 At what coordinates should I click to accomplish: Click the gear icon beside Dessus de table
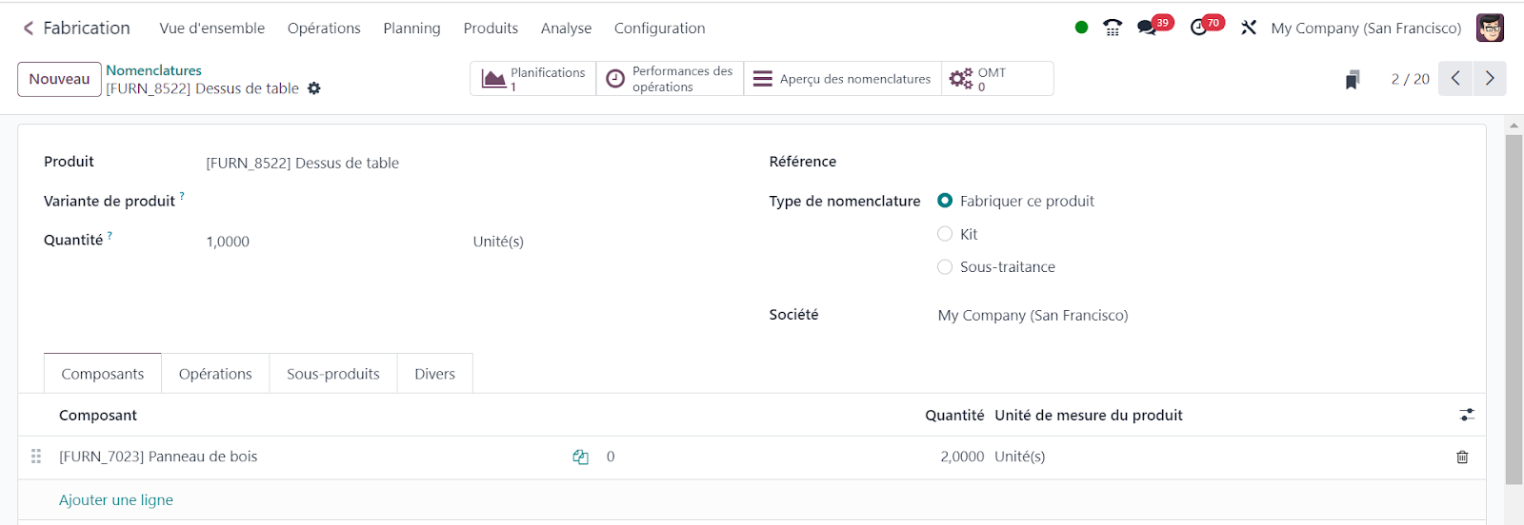point(314,88)
